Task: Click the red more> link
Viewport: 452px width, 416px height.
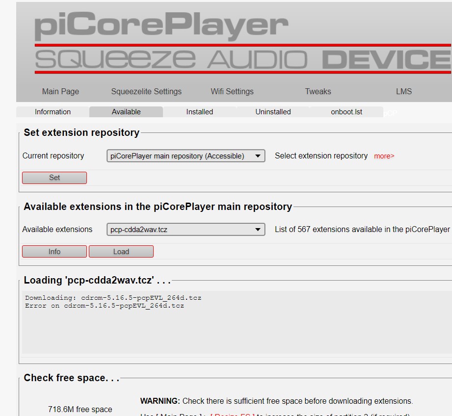Action: [384, 156]
